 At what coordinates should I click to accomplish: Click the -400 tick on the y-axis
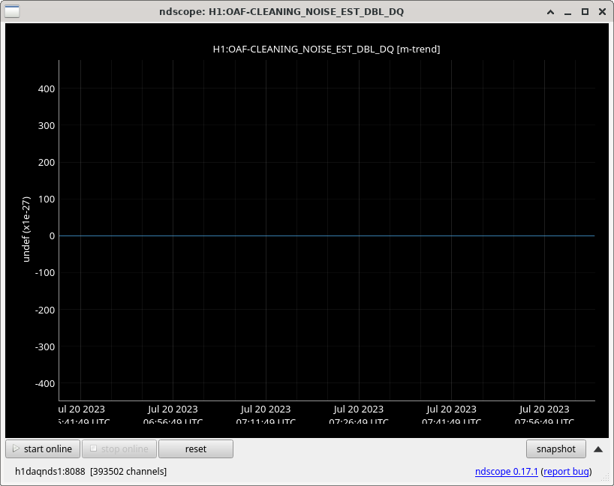click(44, 383)
